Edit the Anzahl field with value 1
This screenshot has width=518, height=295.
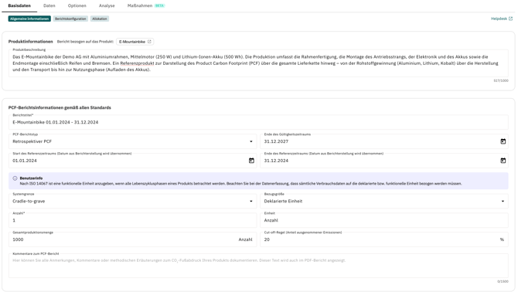pyautogui.click(x=132, y=220)
